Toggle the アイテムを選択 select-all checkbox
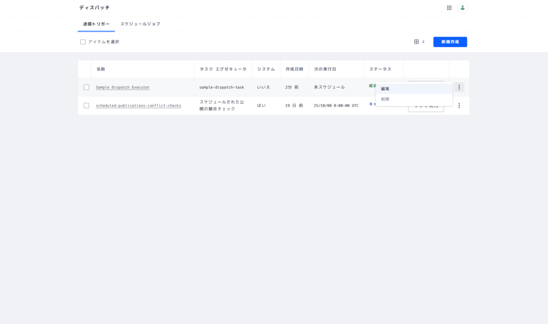Image resolution: width=548 pixels, height=324 pixels. click(83, 42)
